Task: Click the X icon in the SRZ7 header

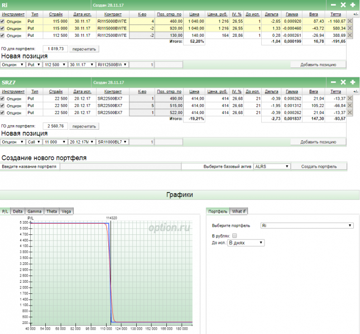Action: coord(344,82)
